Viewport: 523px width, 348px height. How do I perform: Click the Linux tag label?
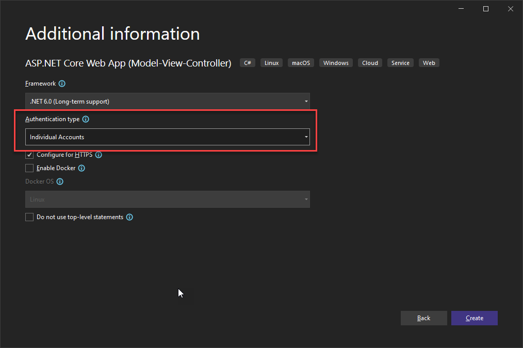(x=271, y=63)
